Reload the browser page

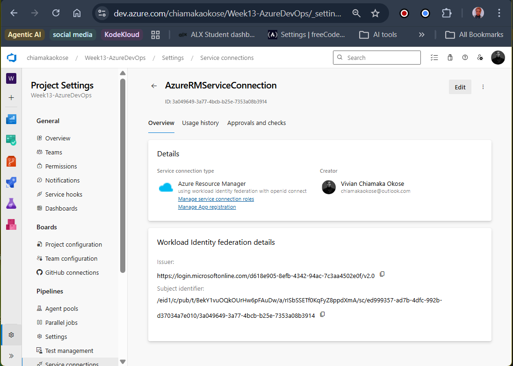[x=56, y=13]
